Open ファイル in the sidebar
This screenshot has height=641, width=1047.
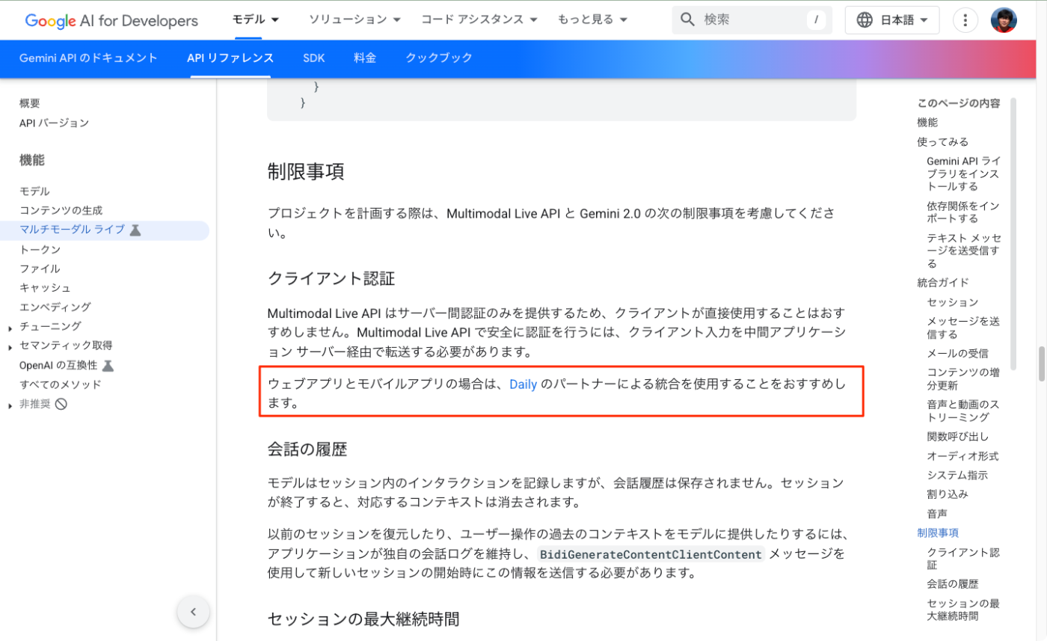pyautogui.click(x=40, y=269)
